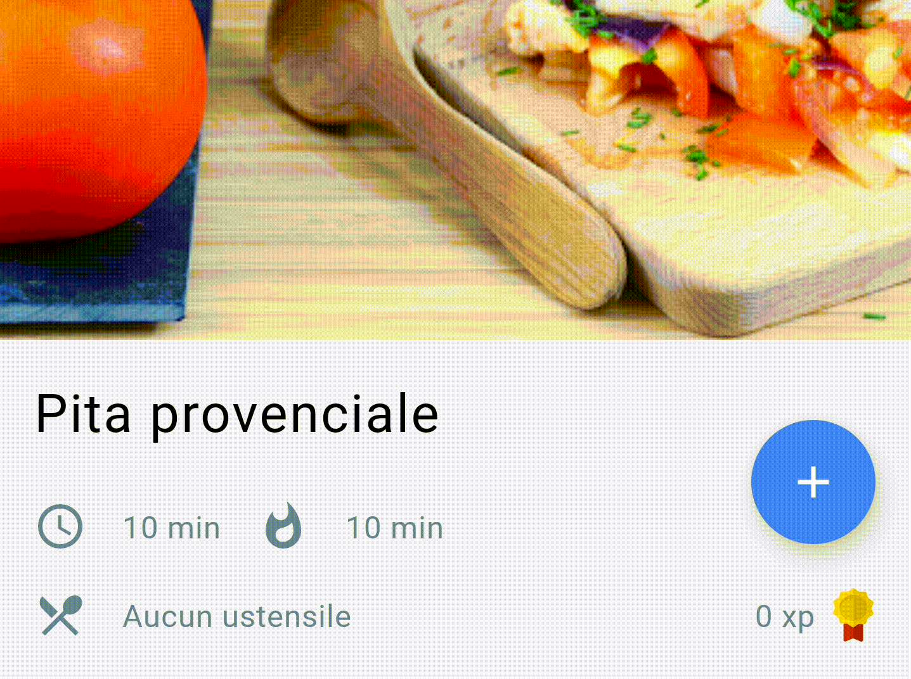
Task: Select the Pita provenciale recipe title
Action: point(237,414)
